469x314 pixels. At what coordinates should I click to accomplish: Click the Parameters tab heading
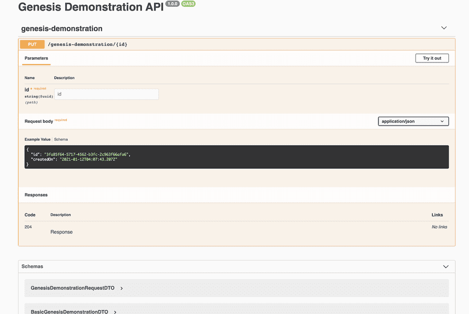[x=36, y=58]
